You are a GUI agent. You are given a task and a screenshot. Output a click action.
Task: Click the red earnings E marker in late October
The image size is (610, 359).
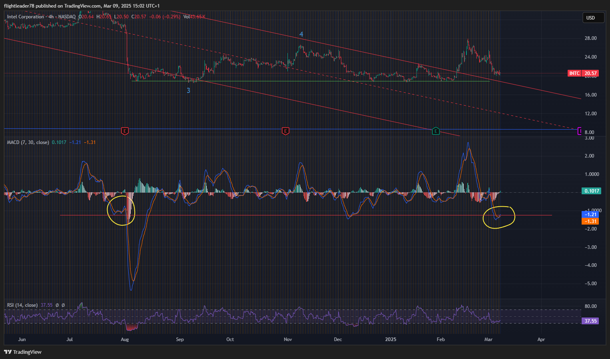(x=285, y=131)
